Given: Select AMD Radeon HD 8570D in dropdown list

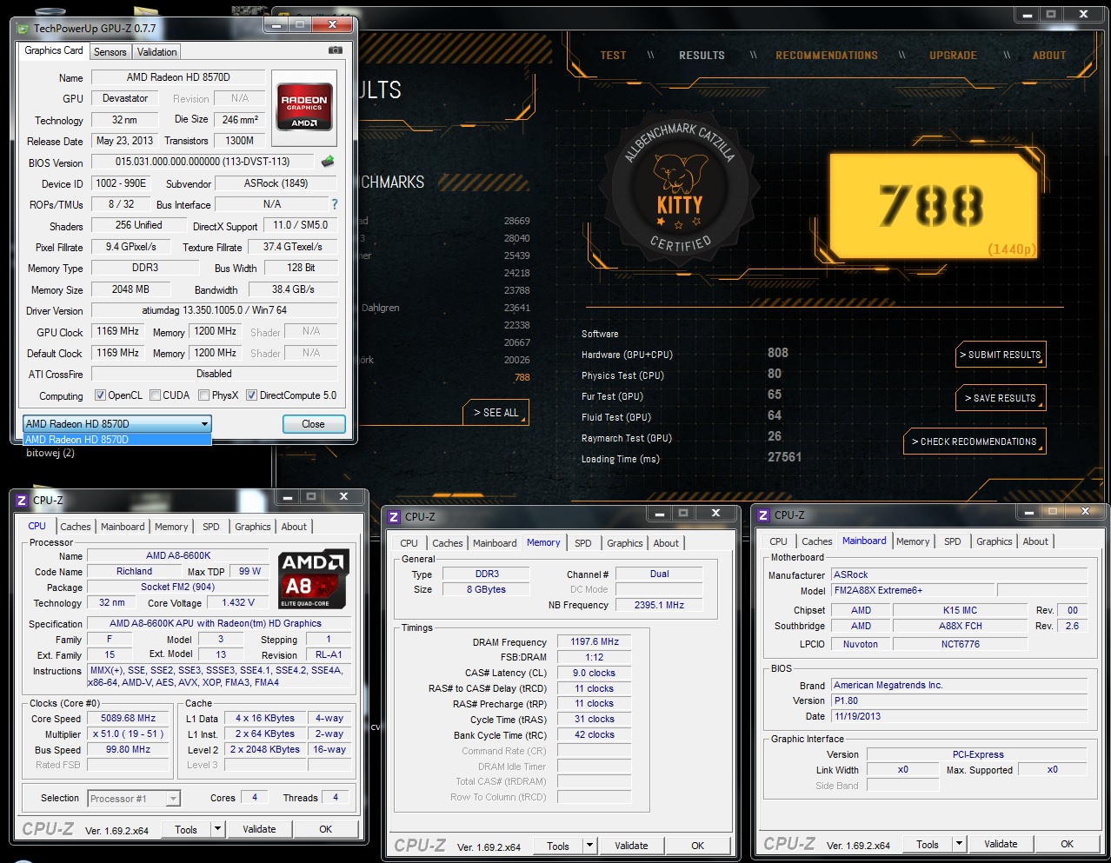Looking at the screenshot, I should (116, 440).
